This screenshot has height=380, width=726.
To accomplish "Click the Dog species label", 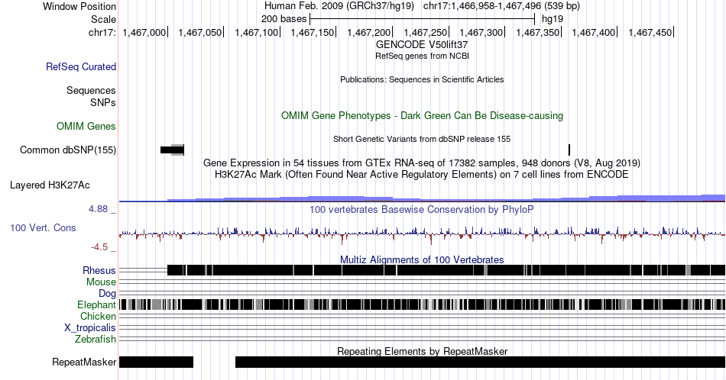I will click(107, 294).
